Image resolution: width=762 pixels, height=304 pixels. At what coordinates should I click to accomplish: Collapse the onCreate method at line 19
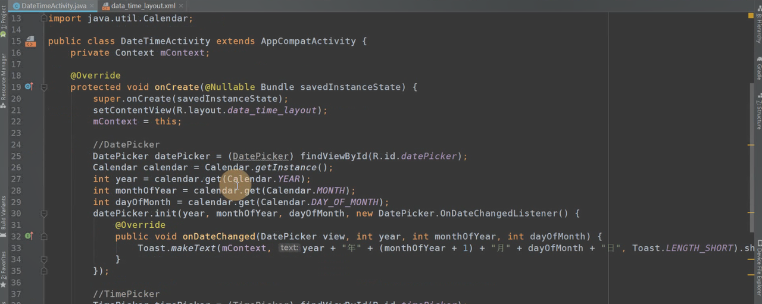[x=44, y=87]
